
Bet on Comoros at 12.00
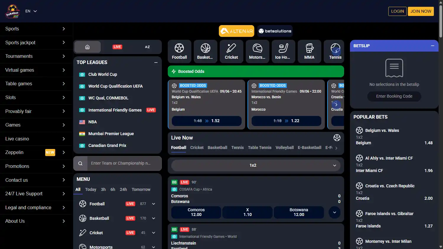[x=196, y=212]
